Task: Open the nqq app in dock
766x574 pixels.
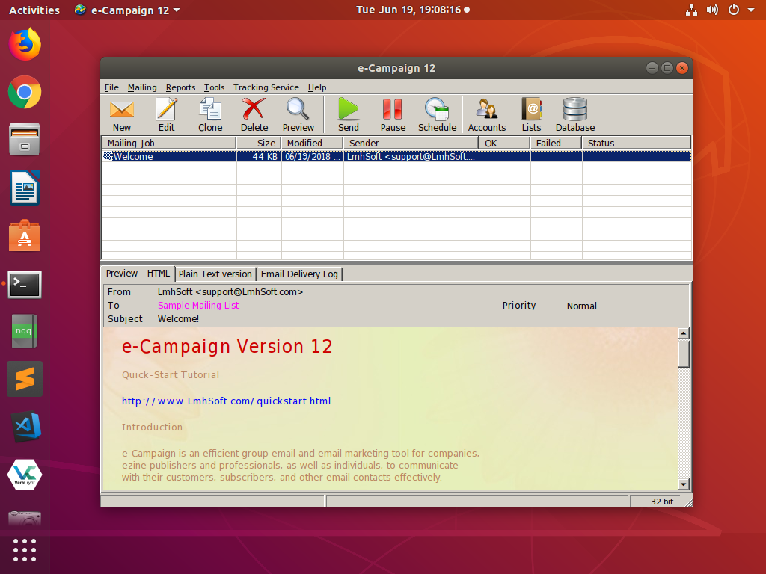Action: click(x=25, y=331)
